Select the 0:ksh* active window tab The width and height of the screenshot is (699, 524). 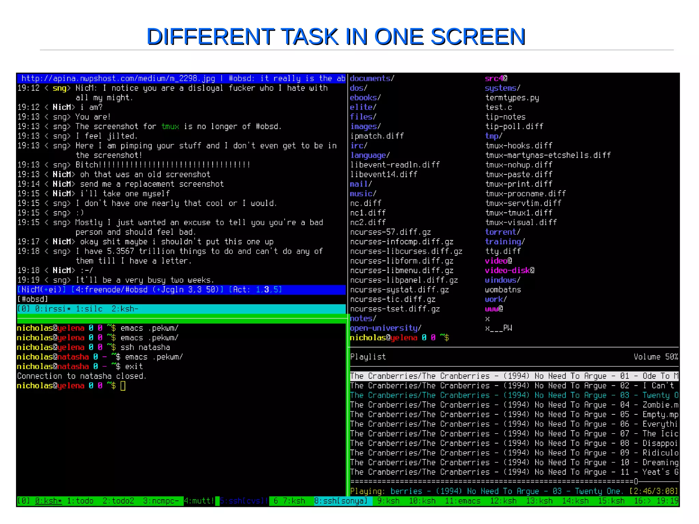click(x=49, y=501)
